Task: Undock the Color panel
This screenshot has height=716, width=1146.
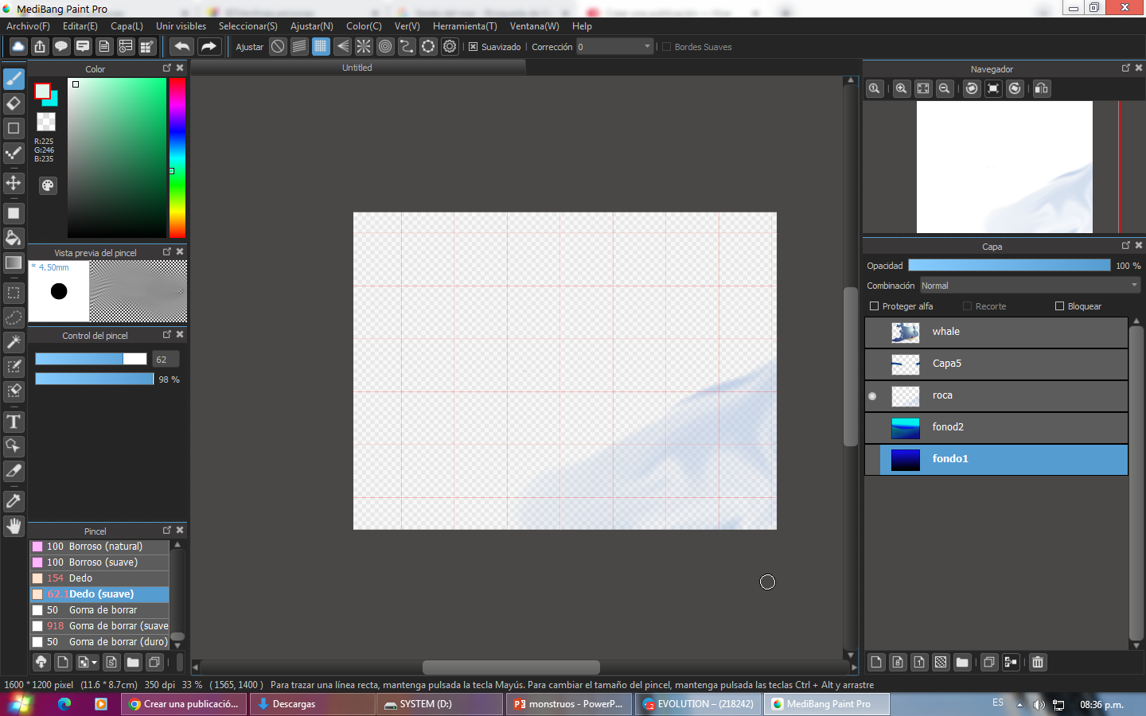Action: (167, 68)
